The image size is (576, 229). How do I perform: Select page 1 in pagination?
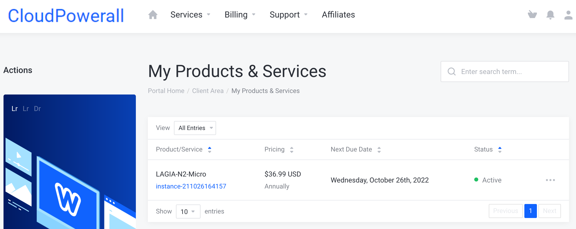(x=530, y=211)
